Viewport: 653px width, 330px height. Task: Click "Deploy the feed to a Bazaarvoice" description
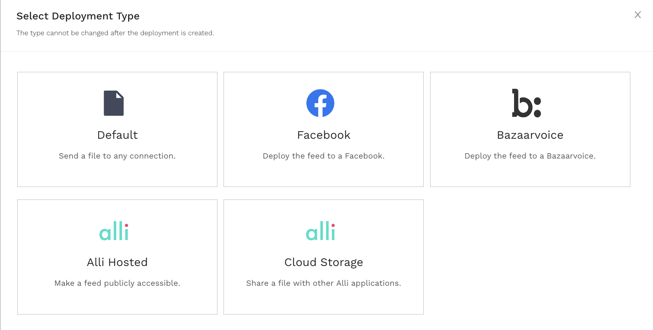[530, 156]
